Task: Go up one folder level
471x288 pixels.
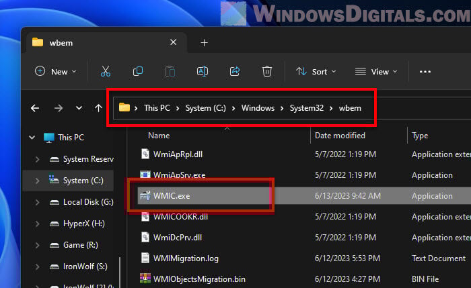Action: tap(98, 108)
